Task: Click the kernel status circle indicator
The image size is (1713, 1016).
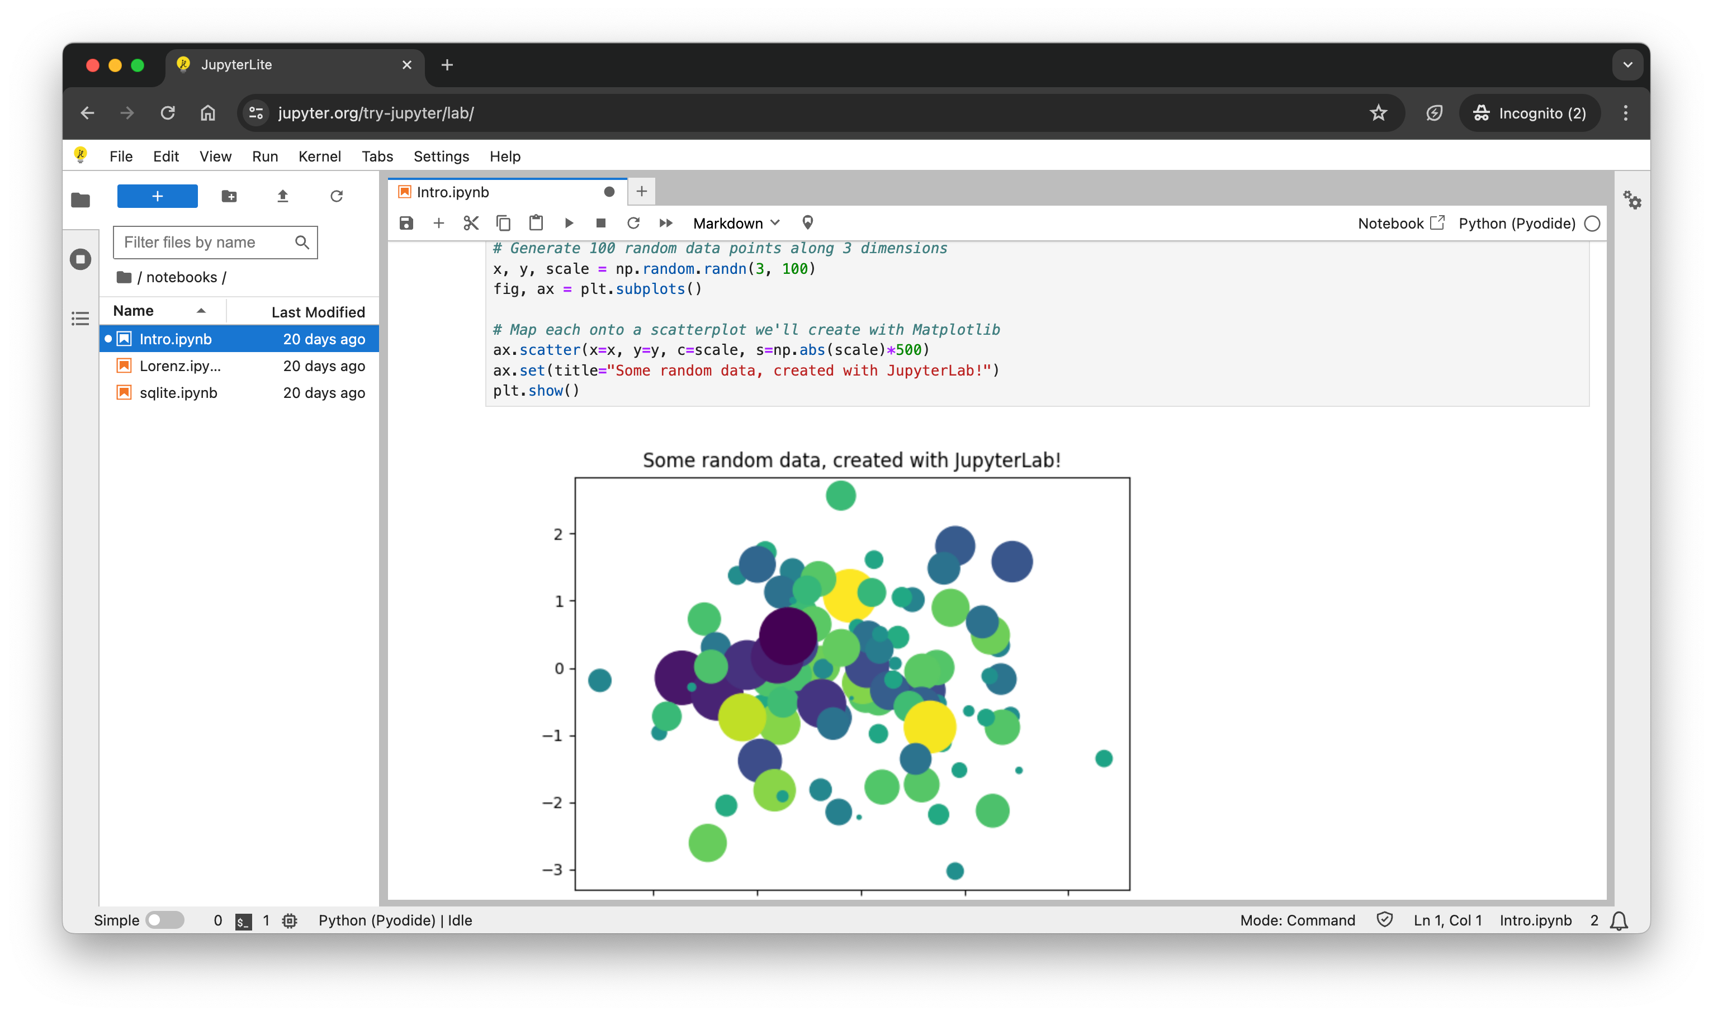Action: 1592,224
